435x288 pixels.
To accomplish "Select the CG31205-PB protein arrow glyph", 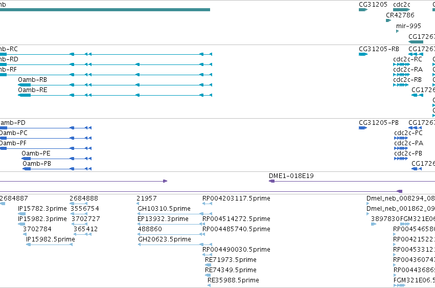I will pyautogui.click(x=363, y=128).
